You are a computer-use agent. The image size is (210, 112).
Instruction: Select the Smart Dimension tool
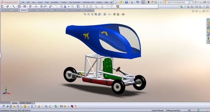pos(7,6)
